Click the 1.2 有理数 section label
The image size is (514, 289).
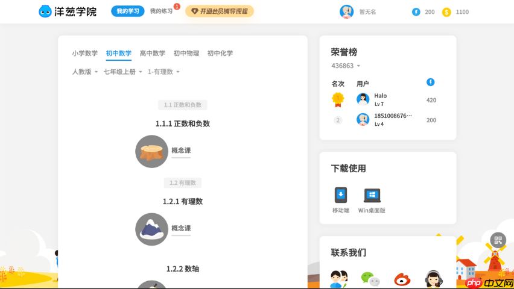click(183, 182)
